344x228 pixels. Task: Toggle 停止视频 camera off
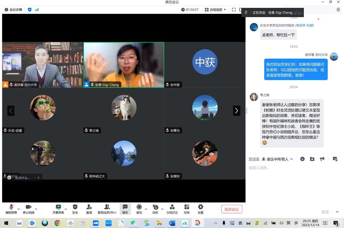pyautogui.click(x=28, y=207)
